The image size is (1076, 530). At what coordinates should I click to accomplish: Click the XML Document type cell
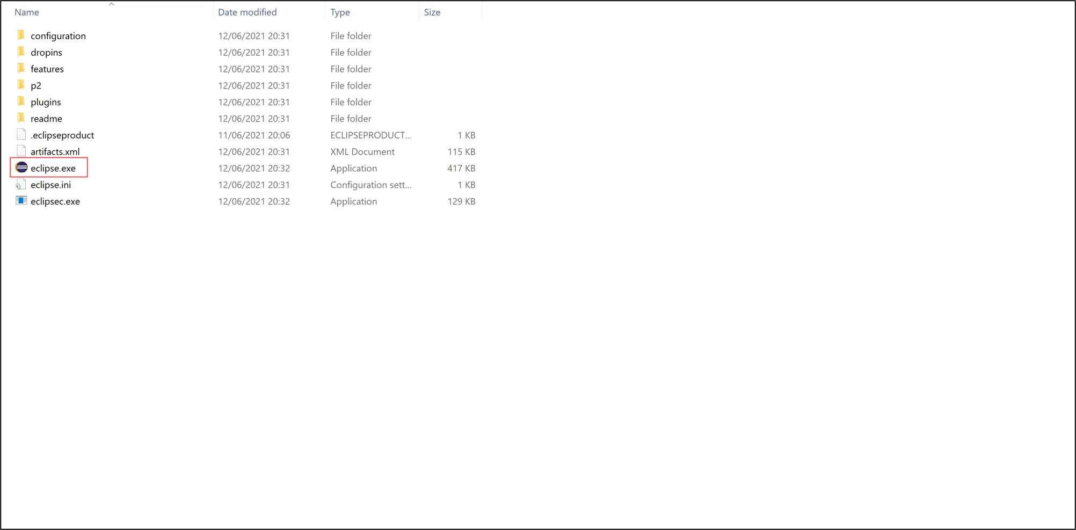click(x=362, y=152)
